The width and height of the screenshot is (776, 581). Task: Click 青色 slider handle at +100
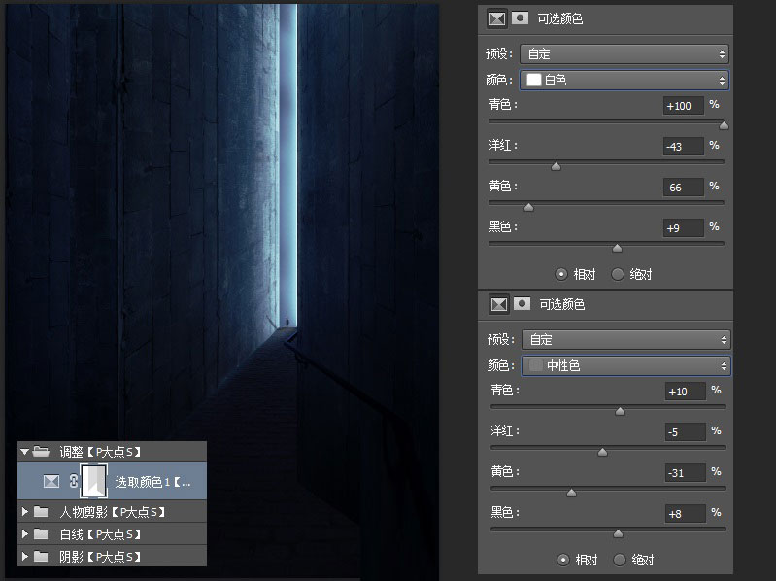(724, 125)
